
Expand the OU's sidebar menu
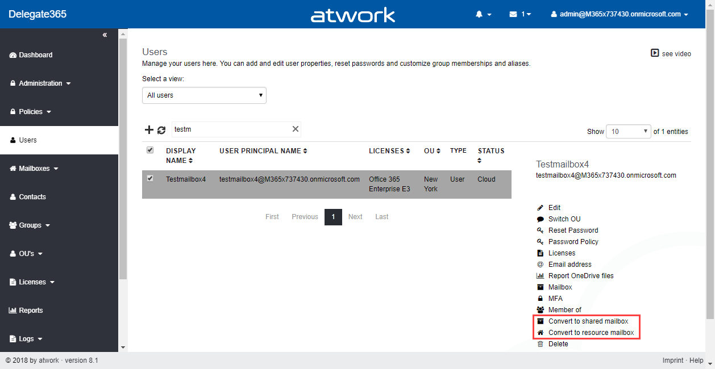pos(27,254)
